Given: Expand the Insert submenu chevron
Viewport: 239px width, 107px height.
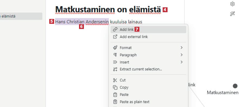Looking at the screenshot, I should (182, 62).
